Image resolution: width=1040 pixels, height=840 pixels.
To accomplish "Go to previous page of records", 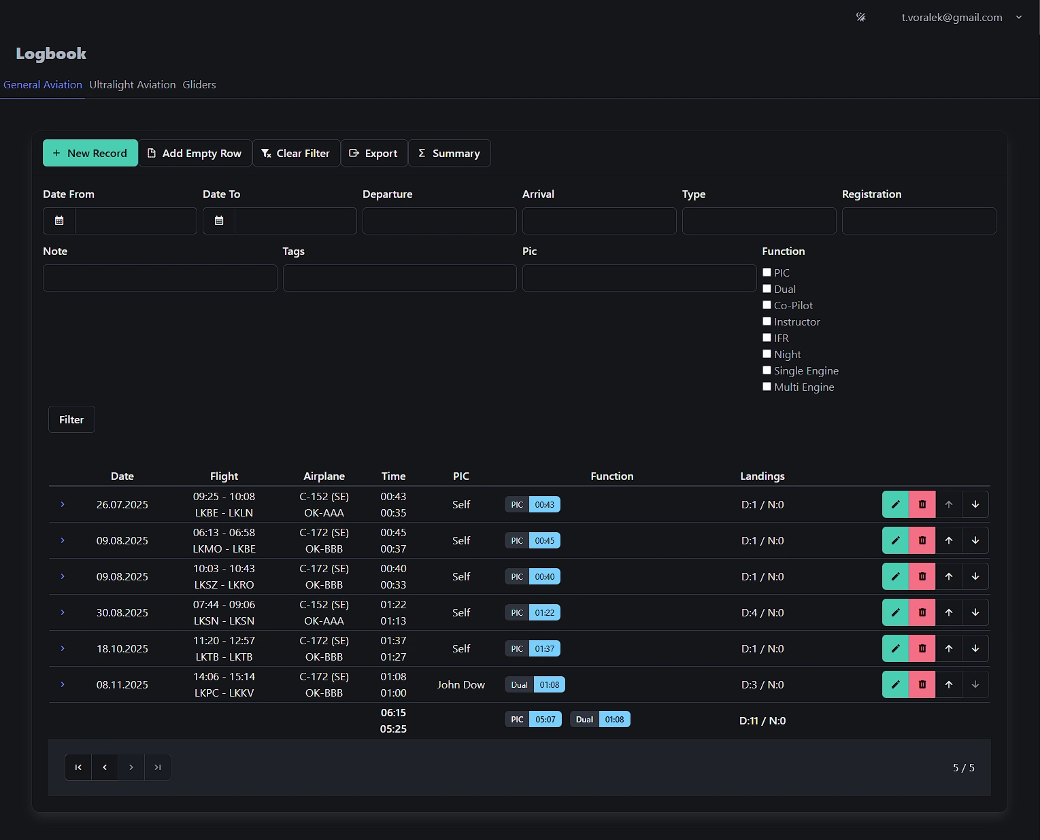I will (105, 767).
